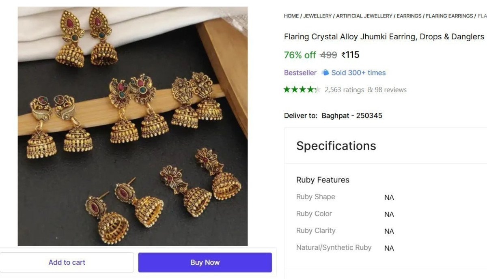Click the ₹115 sale price
Viewport: 487px width, 279px height.
coord(351,55)
